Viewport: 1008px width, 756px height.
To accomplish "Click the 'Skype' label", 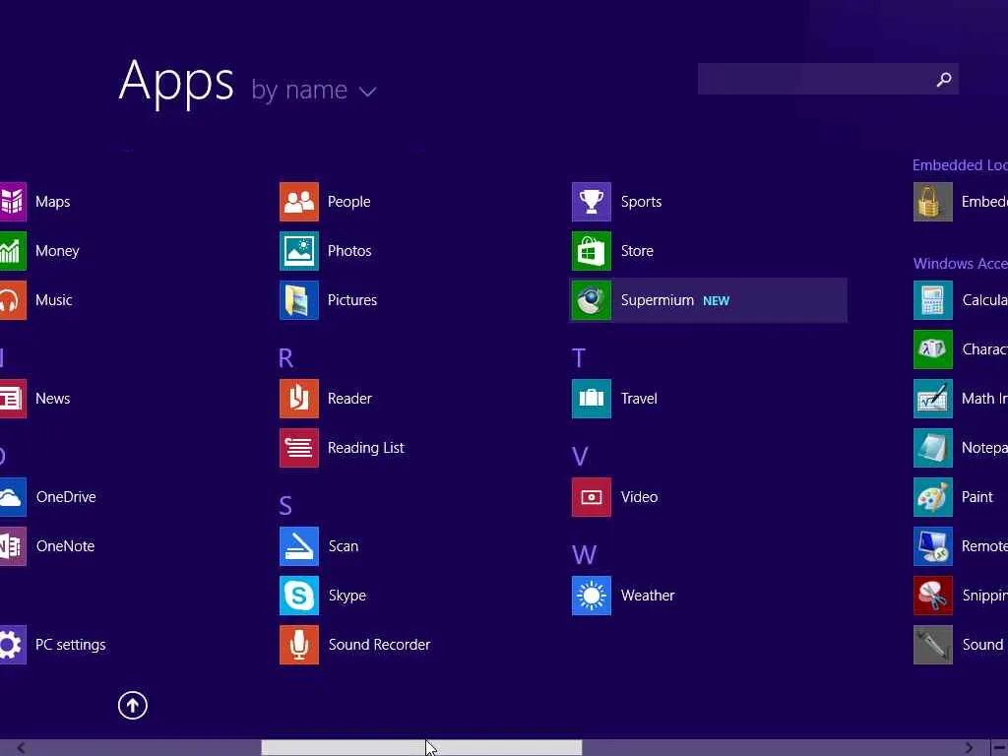I will [347, 596].
